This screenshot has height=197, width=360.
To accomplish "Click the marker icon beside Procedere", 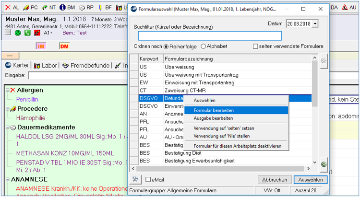I will [13, 109].
